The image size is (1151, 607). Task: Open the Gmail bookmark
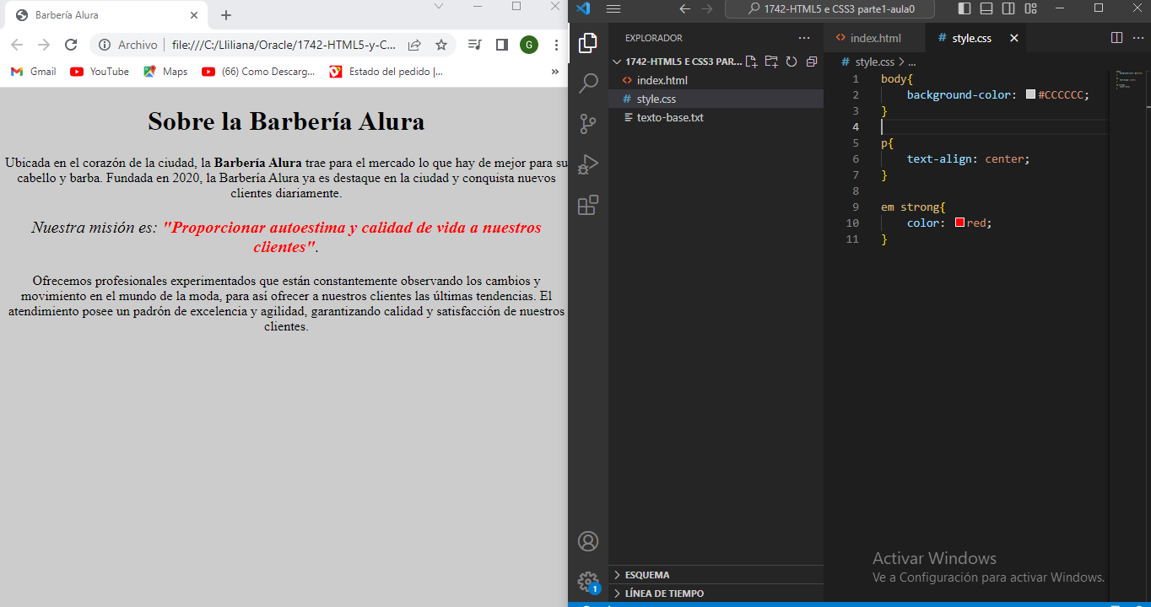(x=34, y=72)
